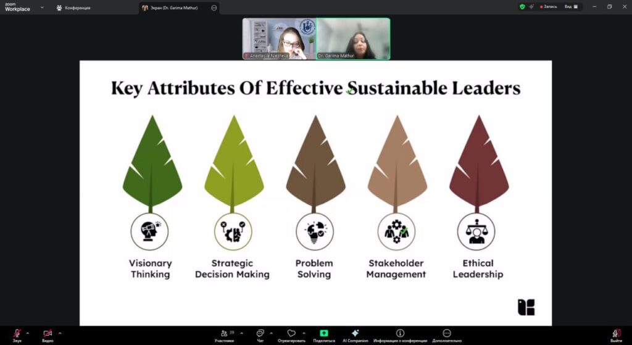This screenshot has height=345, width=632.
Task: Open Информация о конференции meeting info
Action: 400,333
